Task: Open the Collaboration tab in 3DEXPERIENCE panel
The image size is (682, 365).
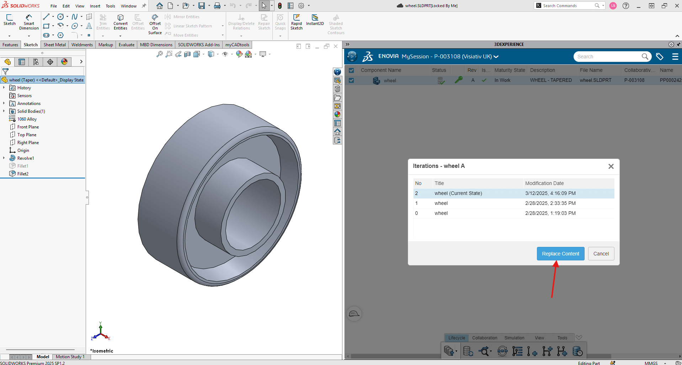Action: click(484, 338)
